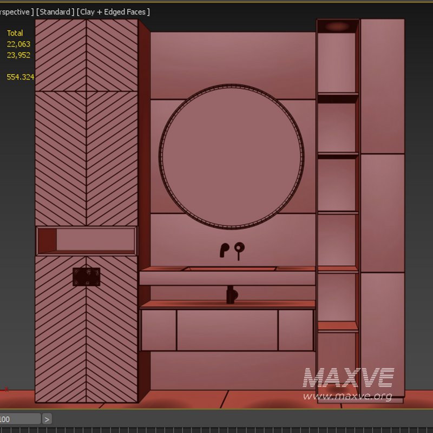
Task: Select the dark flush plate on herringbone panel
Action: 87,277
